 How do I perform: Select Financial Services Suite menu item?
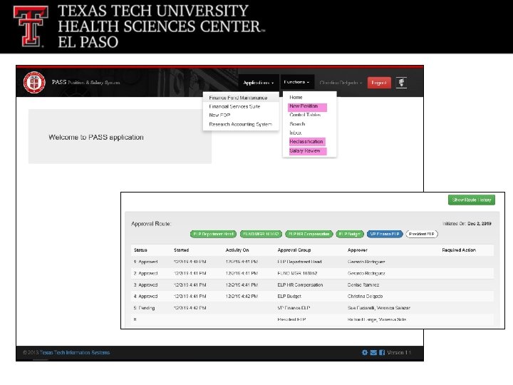[234, 106]
